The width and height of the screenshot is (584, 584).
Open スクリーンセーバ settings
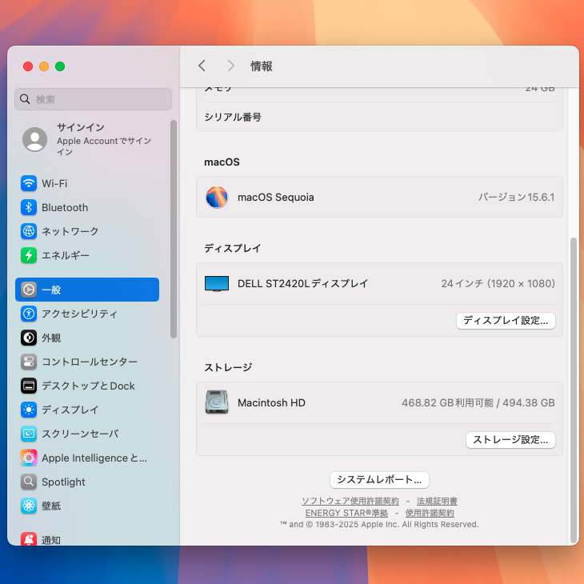click(x=87, y=434)
